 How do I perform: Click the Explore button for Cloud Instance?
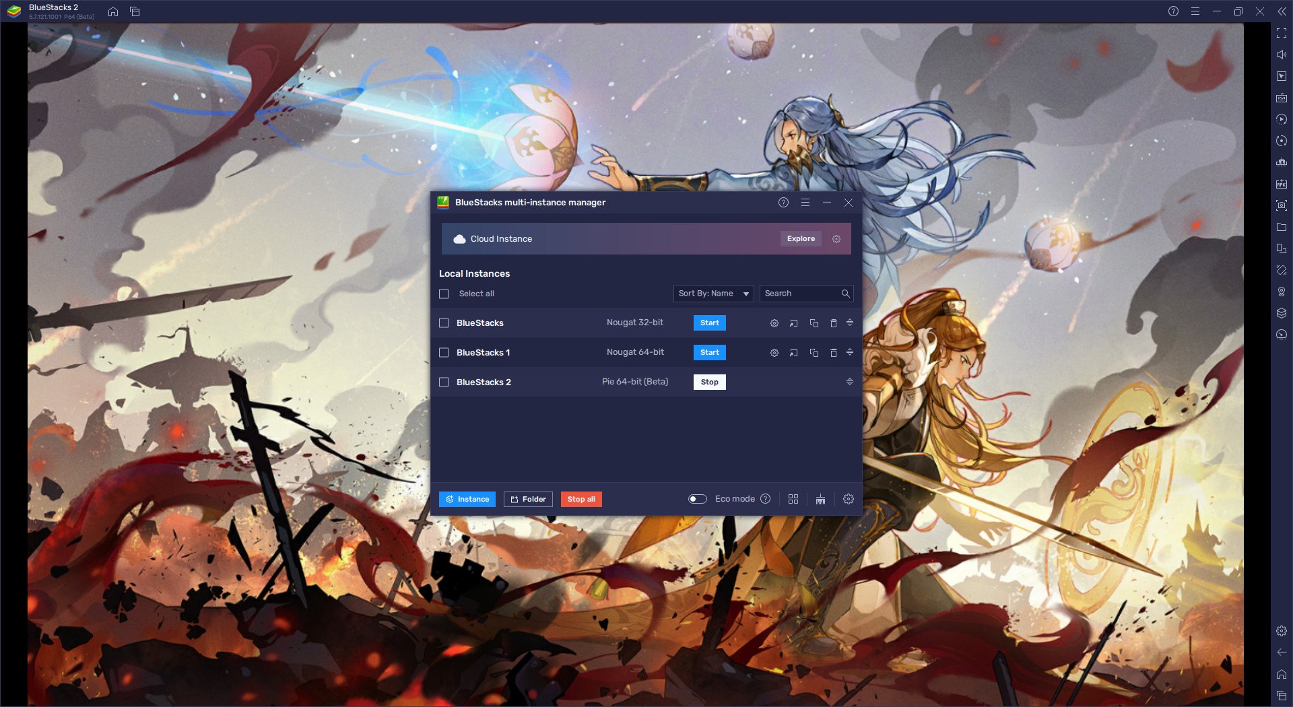pyautogui.click(x=801, y=239)
